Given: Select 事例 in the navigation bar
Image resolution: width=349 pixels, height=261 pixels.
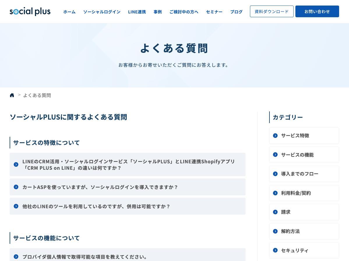Looking at the screenshot, I should (x=158, y=12).
